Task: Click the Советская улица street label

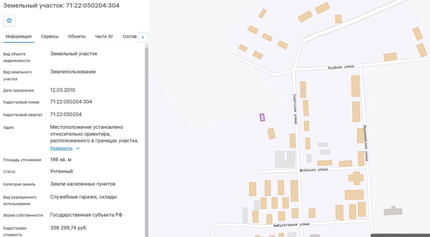Action: point(295,108)
